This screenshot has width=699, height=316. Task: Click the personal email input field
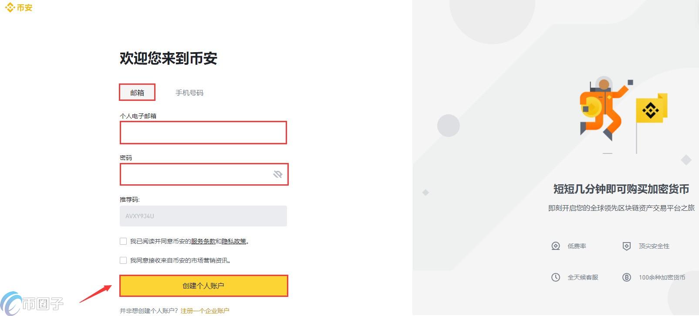click(x=203, y=133)
